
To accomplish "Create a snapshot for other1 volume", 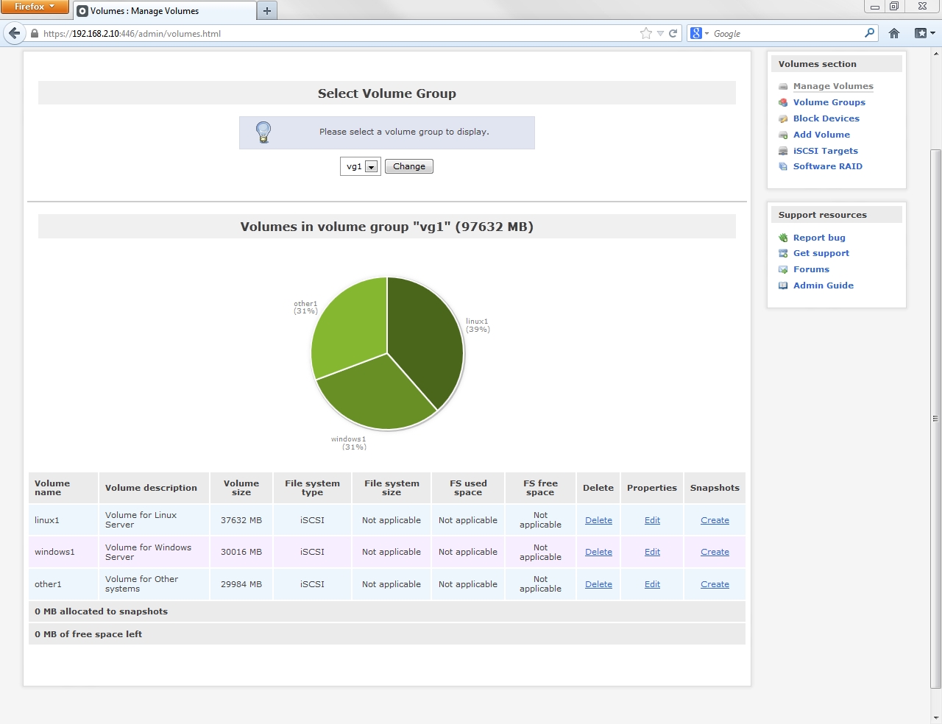I will (x=715, y=584).
